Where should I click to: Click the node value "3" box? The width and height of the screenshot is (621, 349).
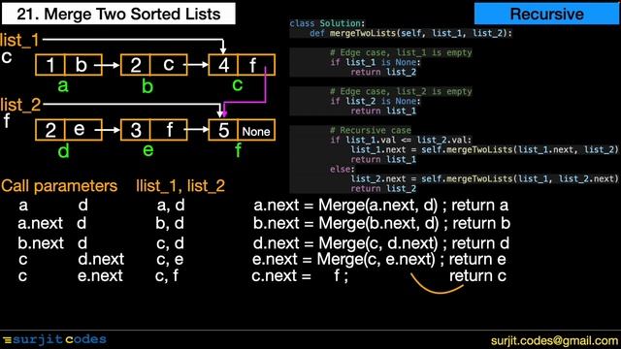(136, 130)
